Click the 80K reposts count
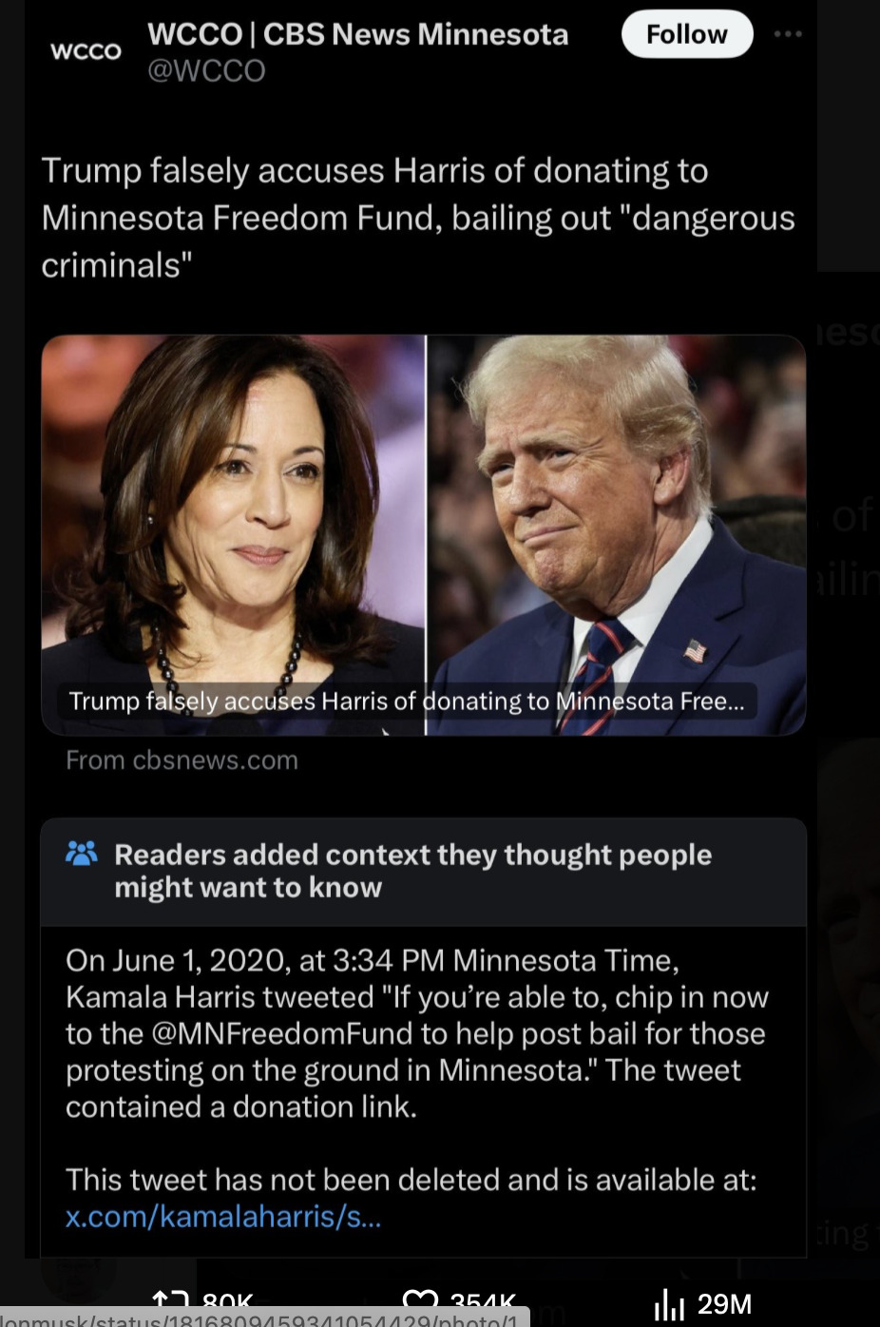 tap(228, 1301)
